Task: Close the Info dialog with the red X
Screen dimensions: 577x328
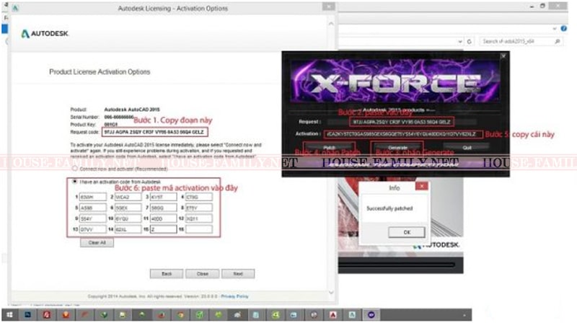Action: (421, 186)
